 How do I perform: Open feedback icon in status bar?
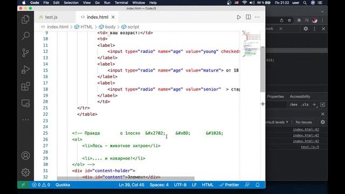tap(247, 185)
